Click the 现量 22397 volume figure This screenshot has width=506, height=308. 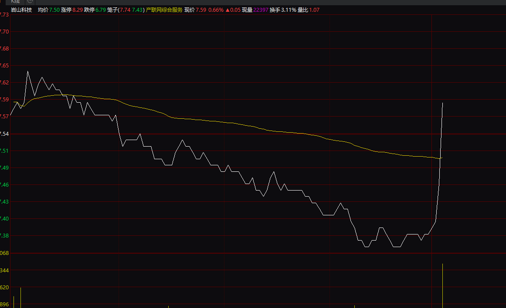(255, 10)
